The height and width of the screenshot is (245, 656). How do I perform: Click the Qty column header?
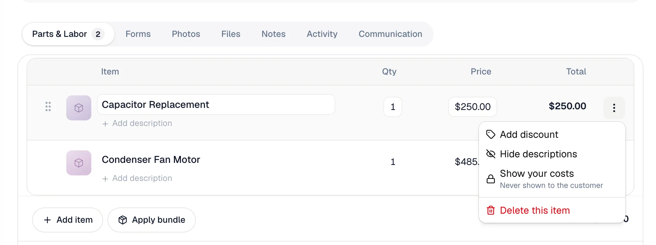[389, 72]
